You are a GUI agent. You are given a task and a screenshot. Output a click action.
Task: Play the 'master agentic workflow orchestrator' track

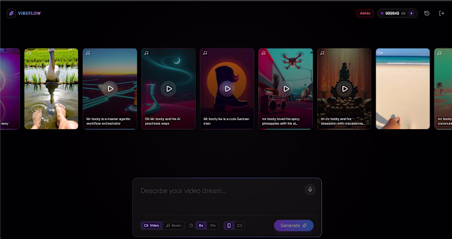pos(110,88)
